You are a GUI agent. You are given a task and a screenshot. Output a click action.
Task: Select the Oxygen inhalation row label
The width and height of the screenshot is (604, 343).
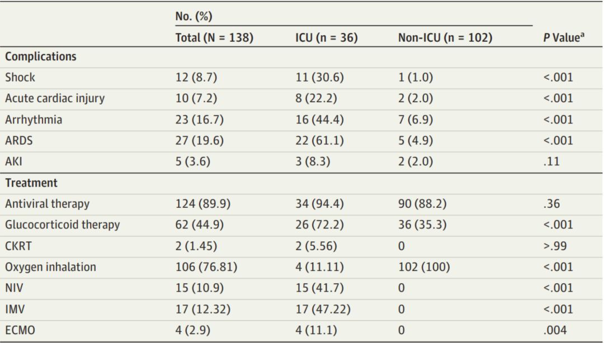click(x=50, y=267)
